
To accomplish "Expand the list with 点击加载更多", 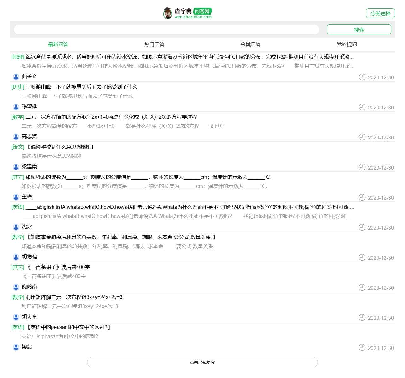I will pyautogui.click(x=202, y=363).
